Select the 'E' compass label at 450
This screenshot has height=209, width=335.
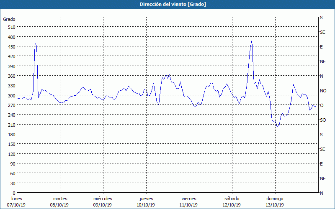coord(321,47)
